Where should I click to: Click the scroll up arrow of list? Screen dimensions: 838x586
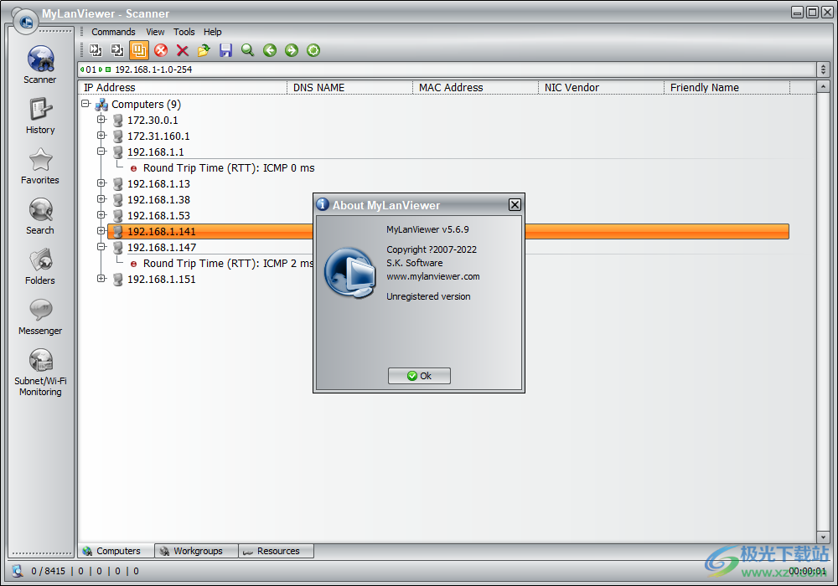(x=823, y=86)
